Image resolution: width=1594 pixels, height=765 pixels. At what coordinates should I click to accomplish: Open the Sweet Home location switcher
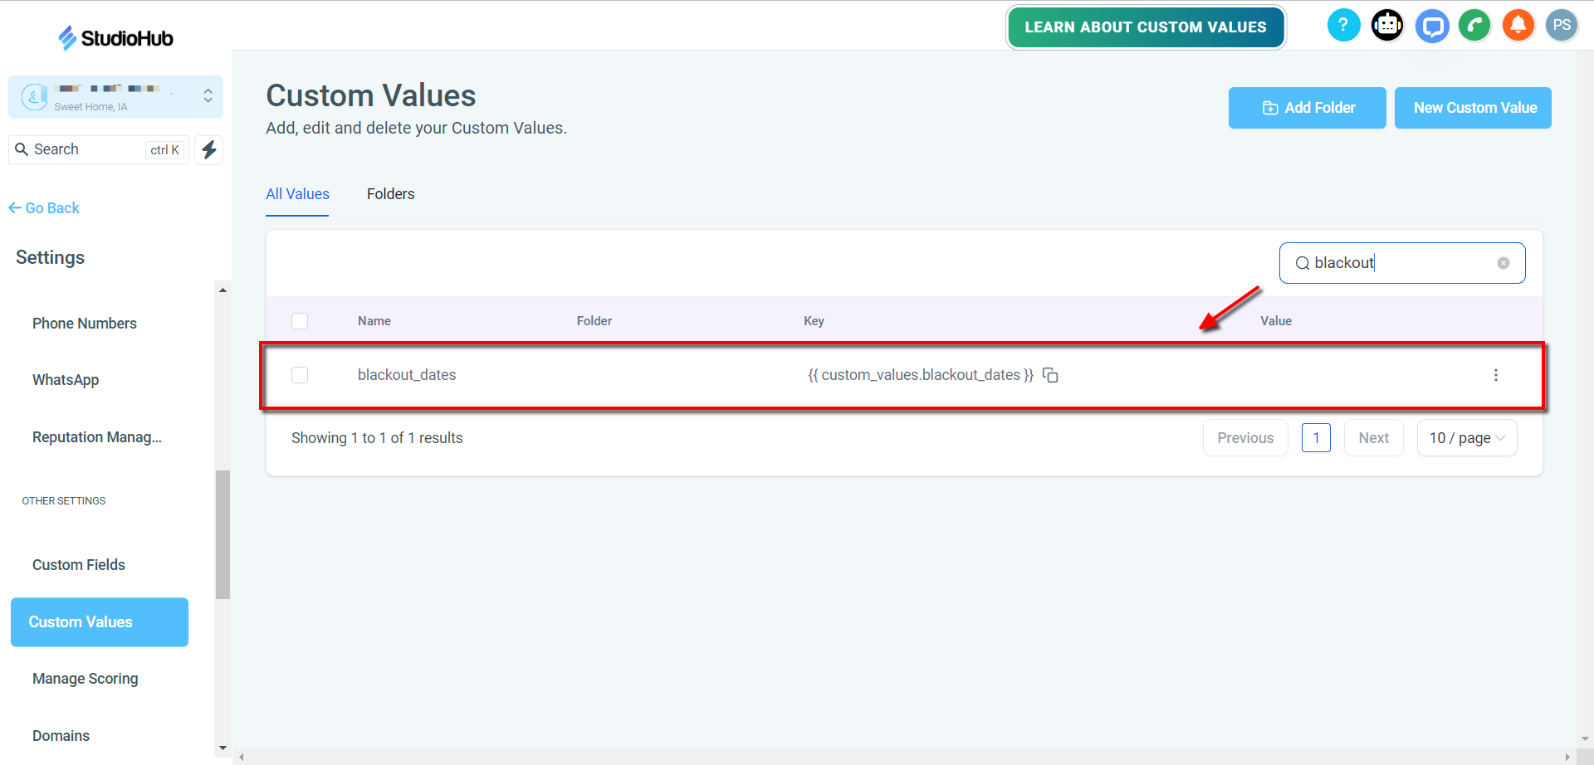point(116,97)
